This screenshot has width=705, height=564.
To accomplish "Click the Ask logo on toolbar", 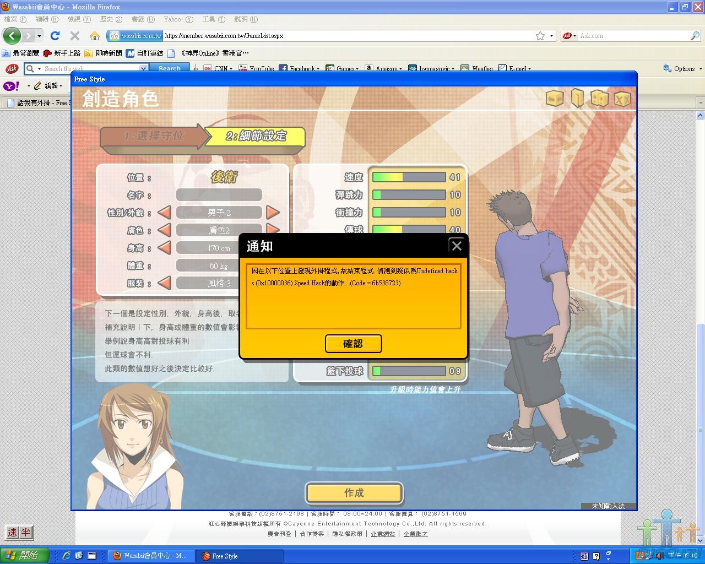I will (12, 69).
